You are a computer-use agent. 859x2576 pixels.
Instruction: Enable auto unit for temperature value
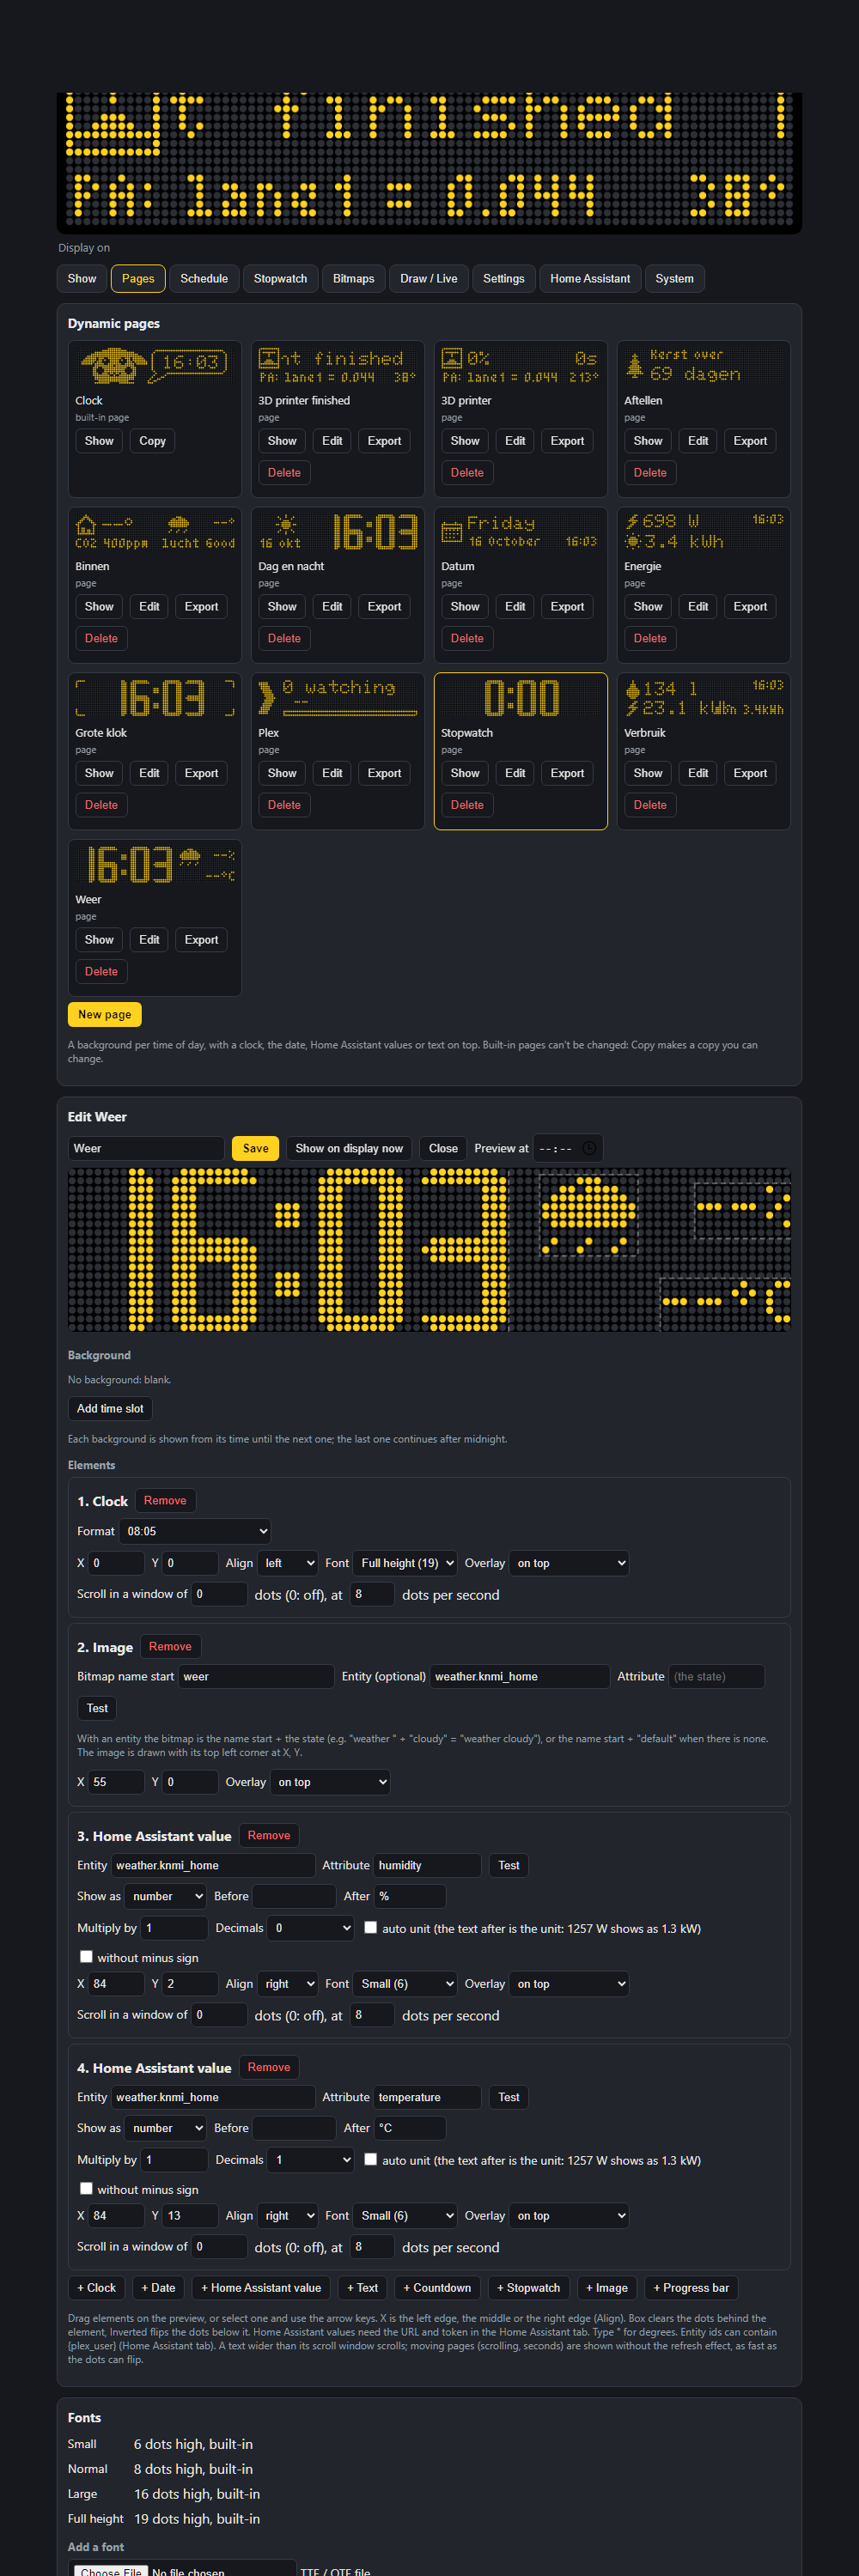(x=371, y=2159)
